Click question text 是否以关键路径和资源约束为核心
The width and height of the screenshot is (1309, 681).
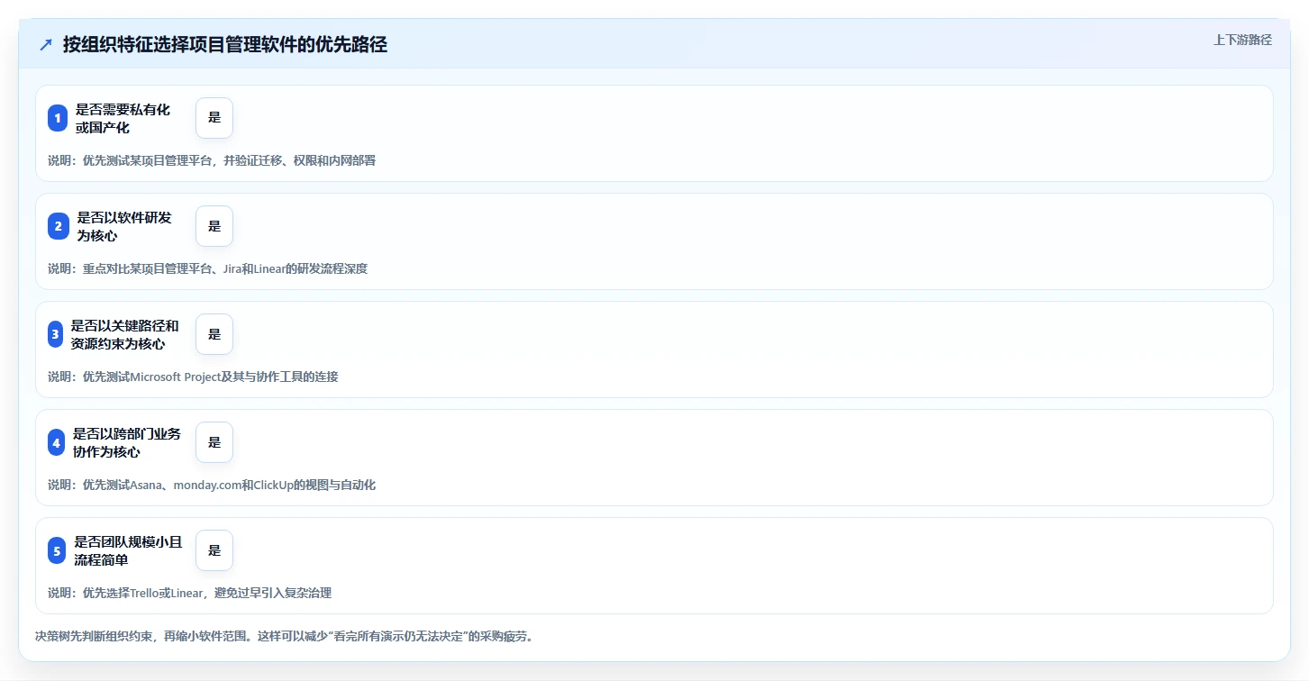click(125, 334)
